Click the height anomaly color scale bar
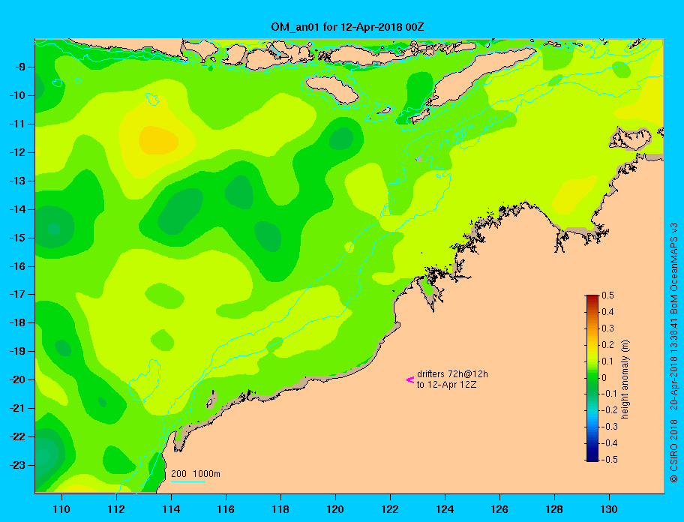The image size is (684, 522). coord(592,378)
